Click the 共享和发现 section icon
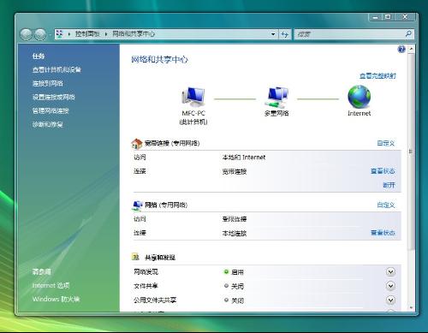Screen dimensions: 428x333 tap(135, 257)
